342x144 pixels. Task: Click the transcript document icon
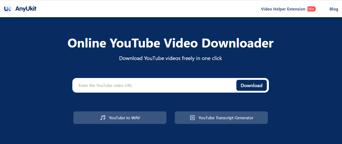[192, 118]
